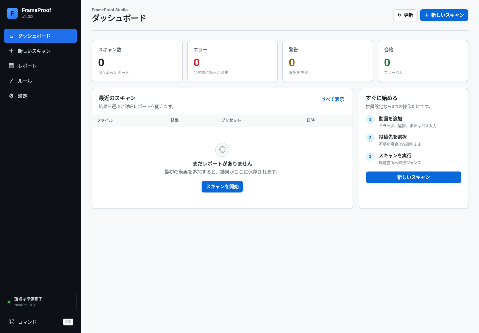Click the home icon beside ダッシュボード
479x333 pixels.
11,36
